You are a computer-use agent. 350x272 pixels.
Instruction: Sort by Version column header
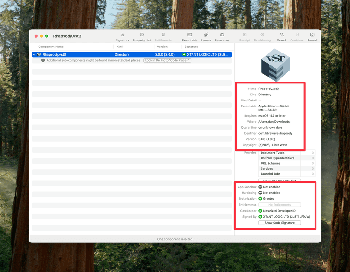point(162,47)
